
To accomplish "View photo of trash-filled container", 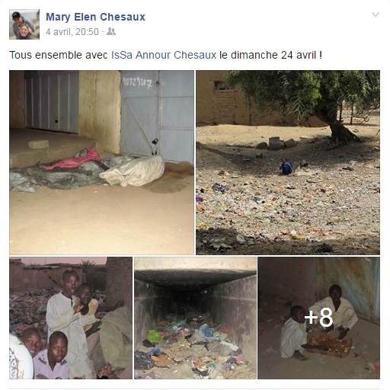I will pyautogui.click(x=195, y=318).
